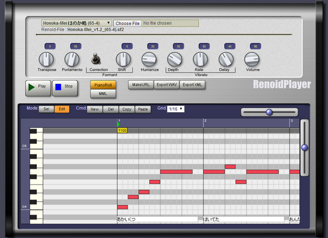Select the Edit mode
Viewport: 328px width, 238px height.
coord(62,109)
